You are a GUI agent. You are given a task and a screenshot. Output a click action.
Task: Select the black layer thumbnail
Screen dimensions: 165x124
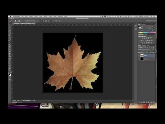142,59
